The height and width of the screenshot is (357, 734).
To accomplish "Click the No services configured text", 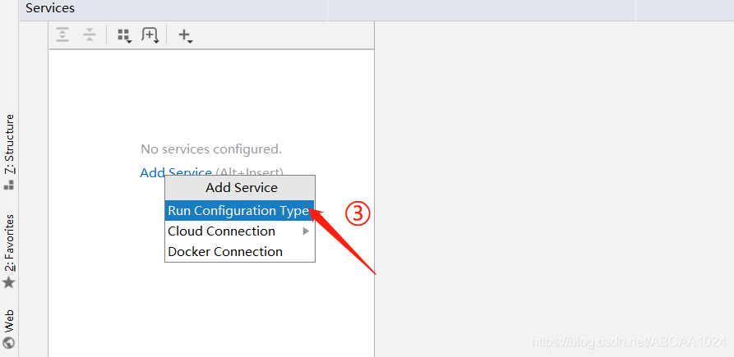I will coord(211,149).
